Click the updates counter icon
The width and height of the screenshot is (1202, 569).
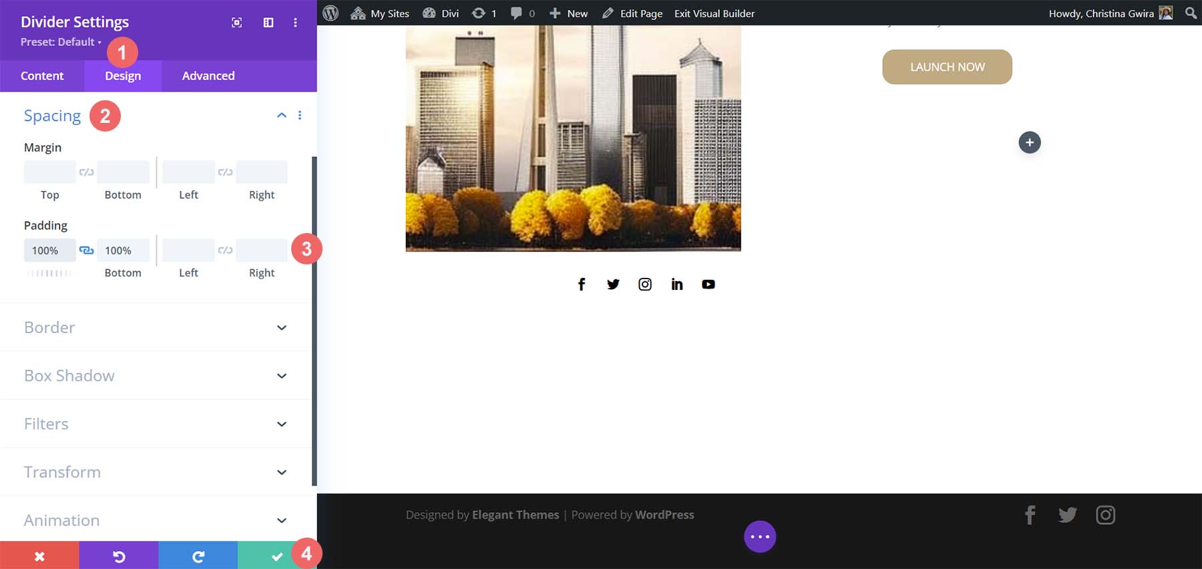tap(484, 13)
